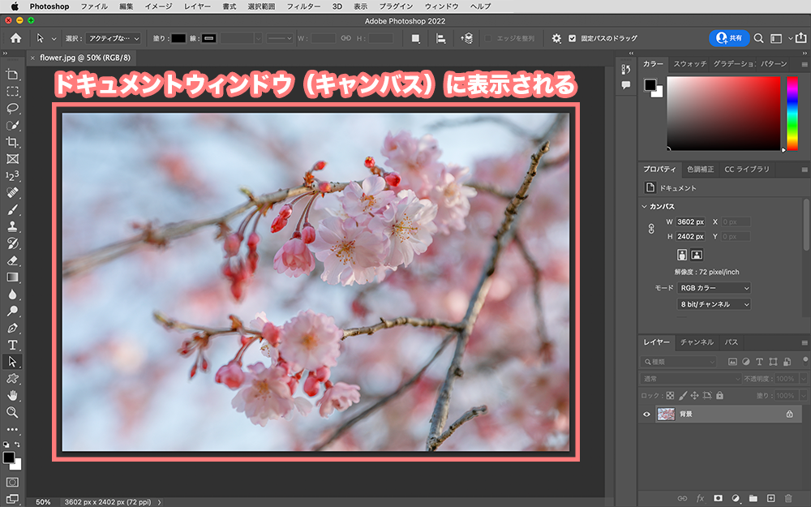Toggle adjustment layer filter icon
811x507 pixels.
point(746,362)
